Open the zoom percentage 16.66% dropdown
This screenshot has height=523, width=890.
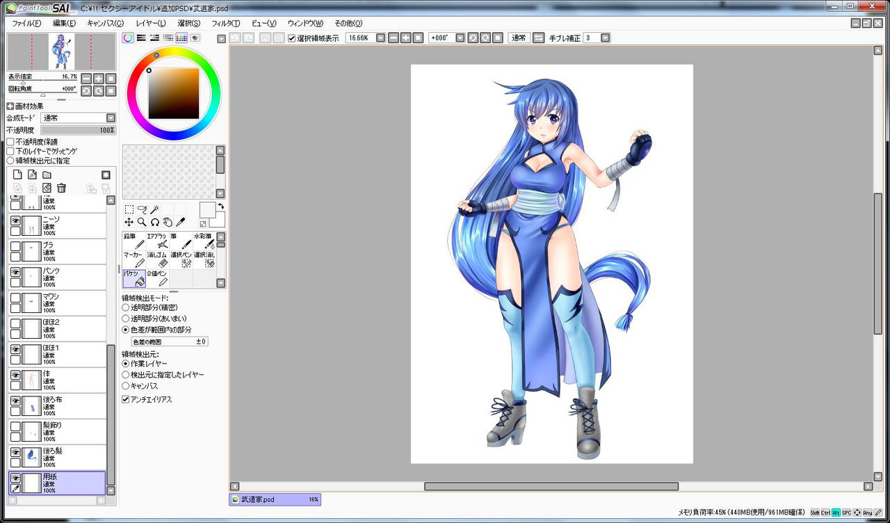point(380,38)
